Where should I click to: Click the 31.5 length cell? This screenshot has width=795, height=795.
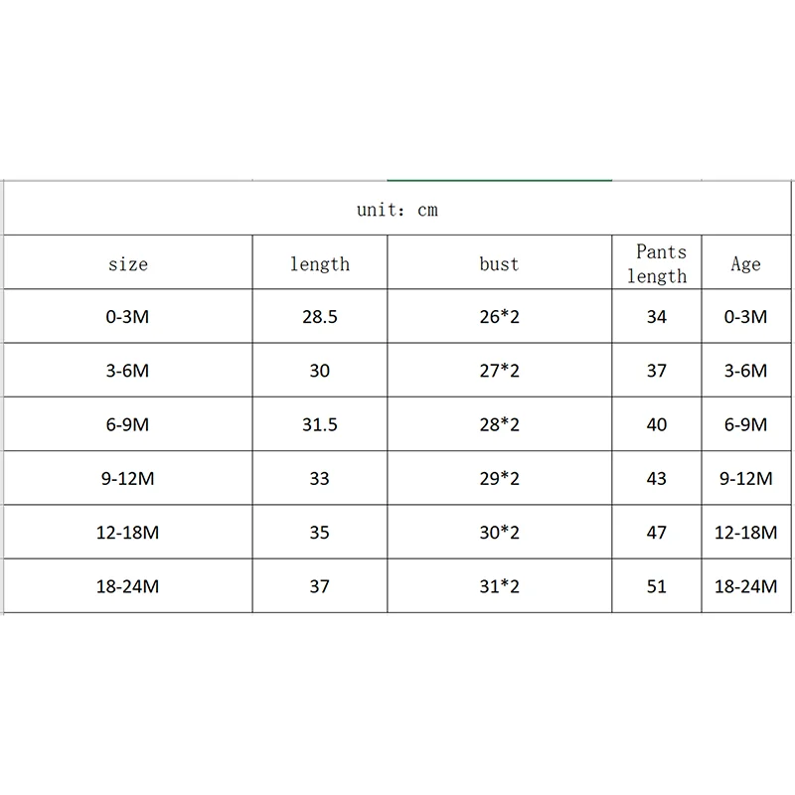(319, 424)
